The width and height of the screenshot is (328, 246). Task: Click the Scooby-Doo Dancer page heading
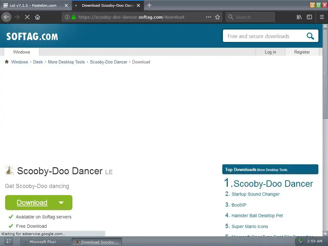point(60,171)
